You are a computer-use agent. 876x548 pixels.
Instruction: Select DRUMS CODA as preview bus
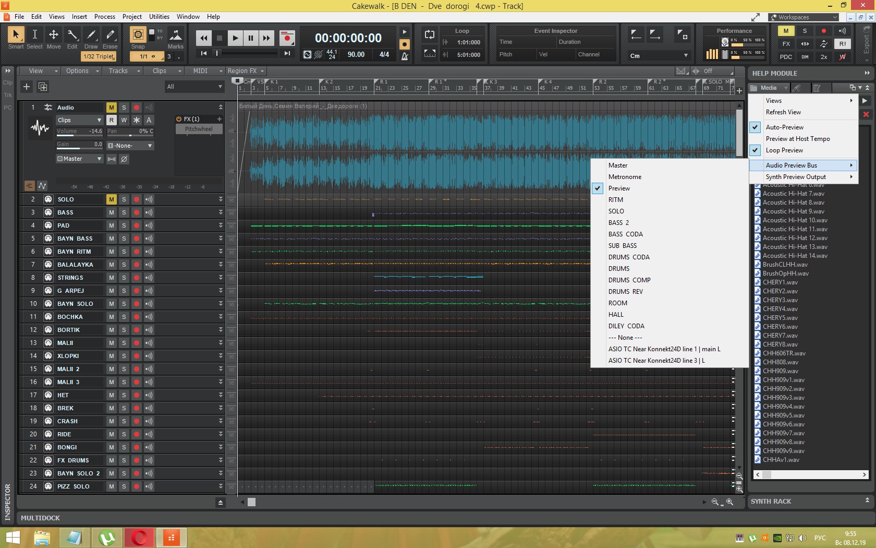click(629, 257)
